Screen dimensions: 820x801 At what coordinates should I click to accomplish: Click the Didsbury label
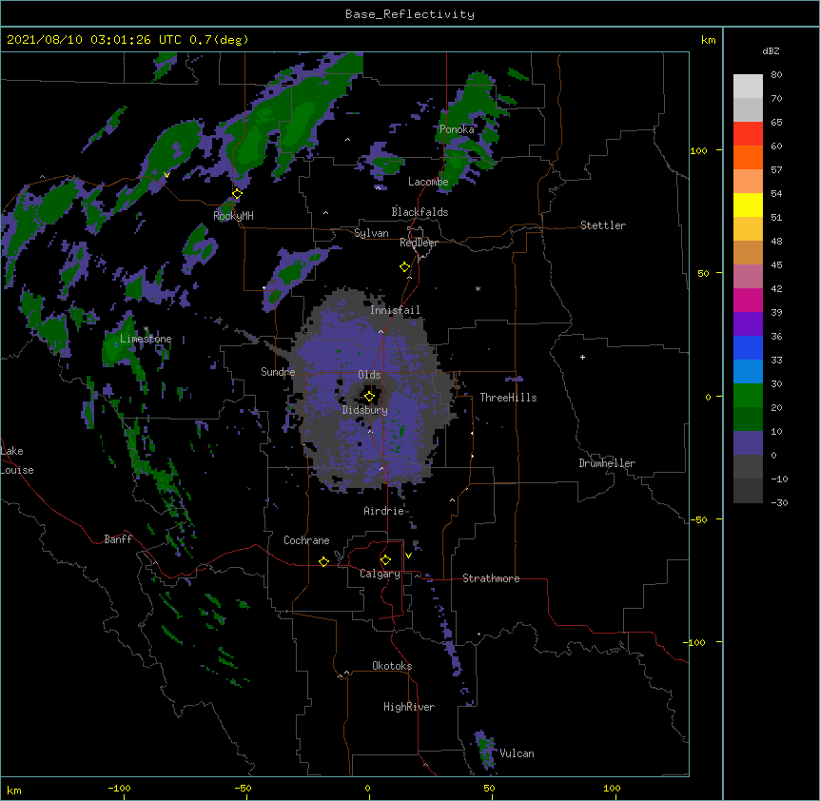click(x=364, y=410)
